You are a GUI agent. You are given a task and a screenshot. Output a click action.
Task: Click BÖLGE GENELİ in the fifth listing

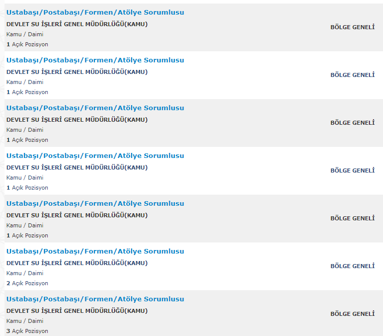[x=352, y=218]
